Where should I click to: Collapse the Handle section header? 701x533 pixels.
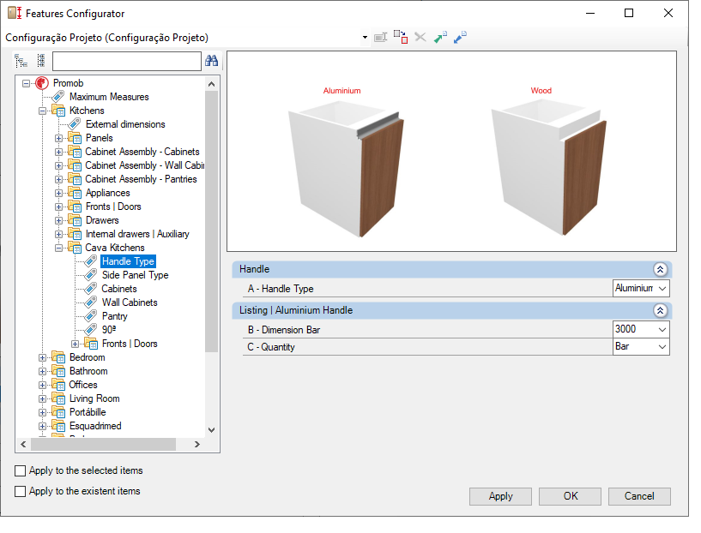click(660, 269)
